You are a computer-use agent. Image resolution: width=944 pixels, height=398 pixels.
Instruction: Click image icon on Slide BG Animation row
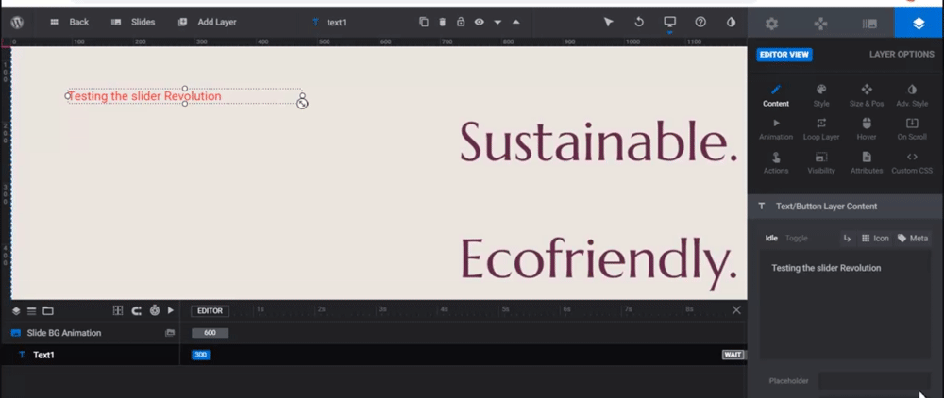click(x=170, y=333)
